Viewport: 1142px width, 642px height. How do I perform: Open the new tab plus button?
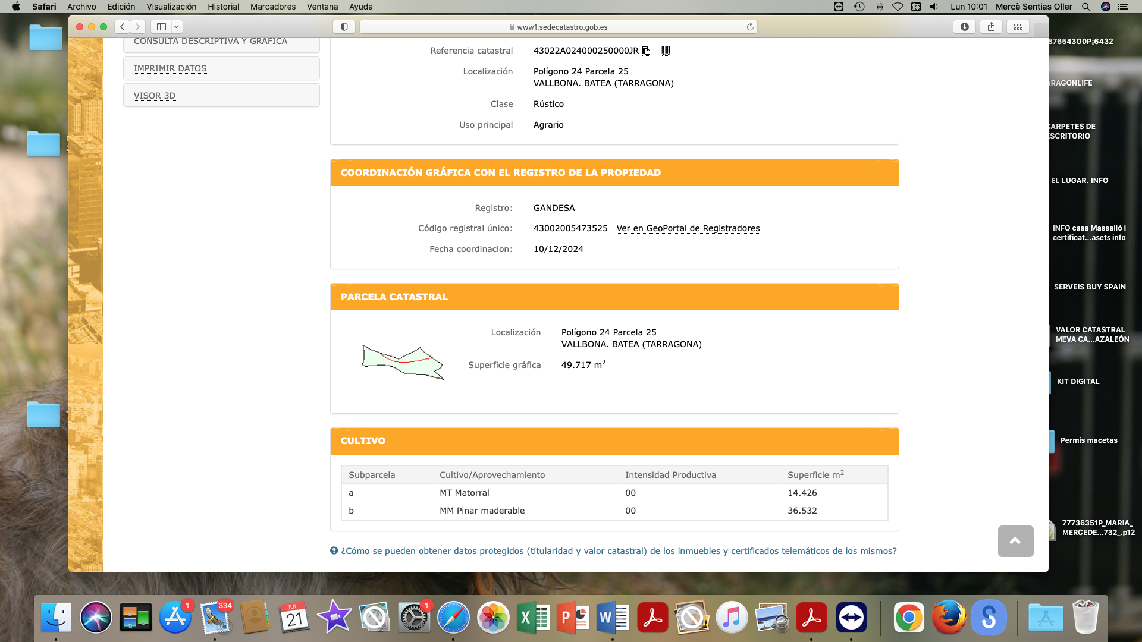coord(1041,30)
